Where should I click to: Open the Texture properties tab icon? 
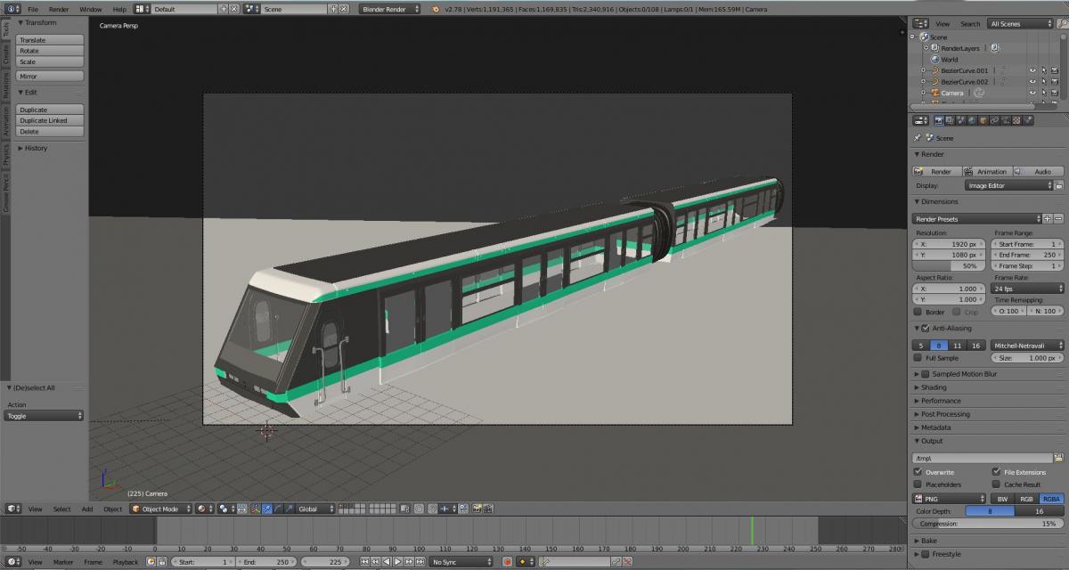click(x=1016, y=120)
